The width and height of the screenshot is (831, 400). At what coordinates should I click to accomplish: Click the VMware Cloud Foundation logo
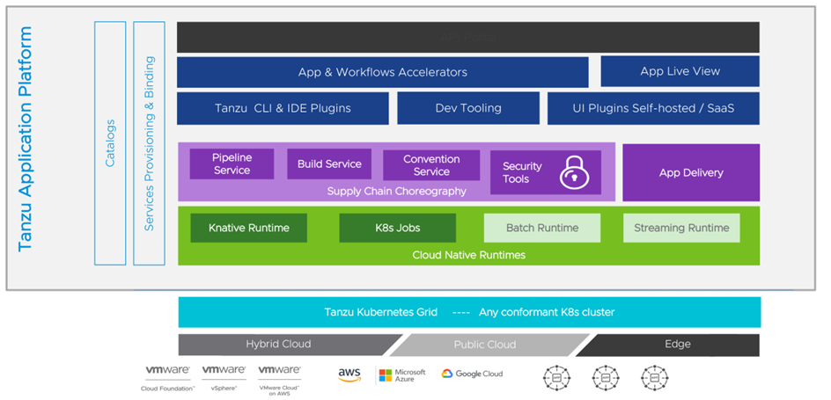coord(168,378)
